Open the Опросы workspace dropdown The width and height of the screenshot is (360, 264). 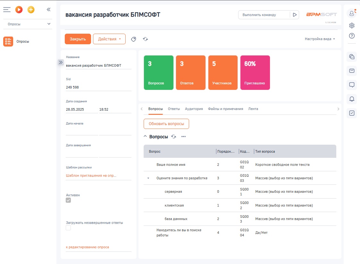coord(27,24)
